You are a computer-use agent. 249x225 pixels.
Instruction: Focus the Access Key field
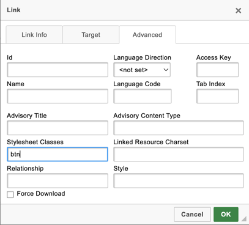[217, 70]
